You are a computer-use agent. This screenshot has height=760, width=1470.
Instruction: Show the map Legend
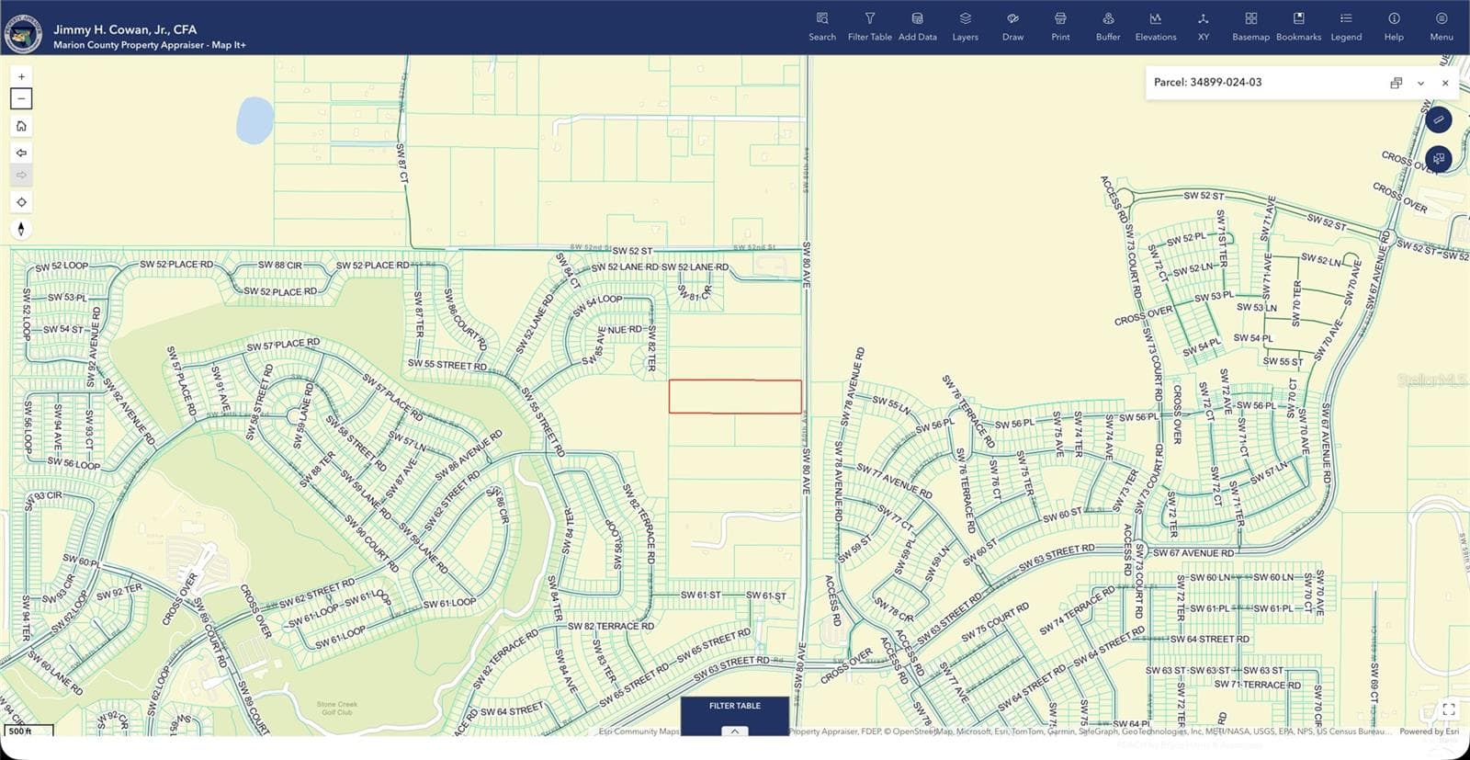point(1346,27)
